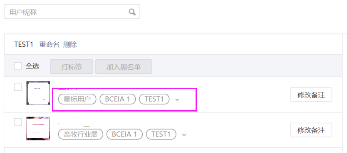Click the 重命名 link
Image resolution: width=347 pixels, height=153 pixels.
[x=50, y=44]
